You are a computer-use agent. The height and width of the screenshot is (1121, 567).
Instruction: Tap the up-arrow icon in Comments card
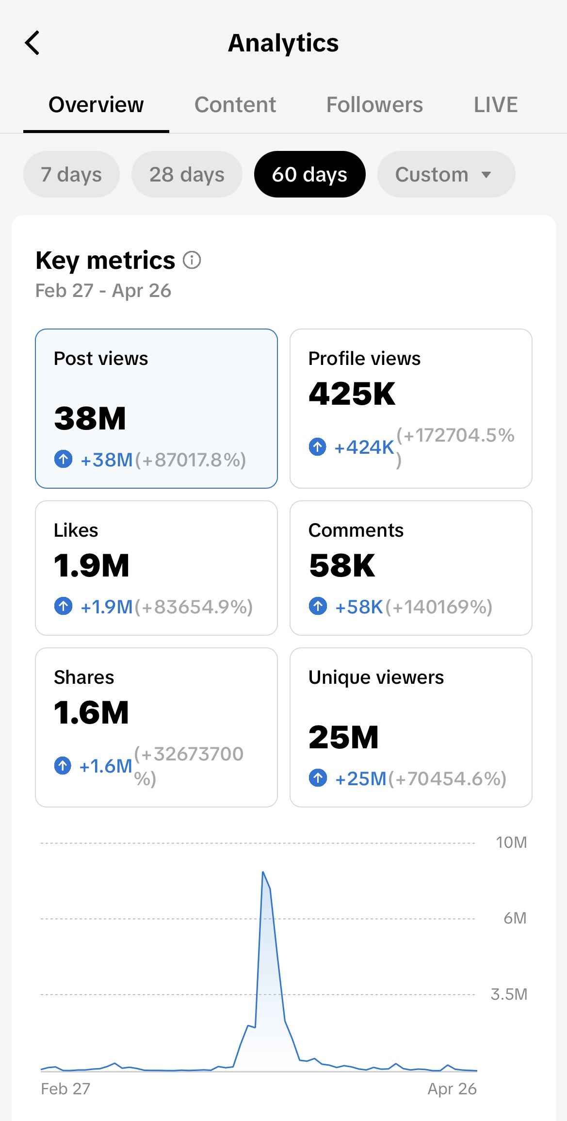pyautogui.click(x=318, y=606)
